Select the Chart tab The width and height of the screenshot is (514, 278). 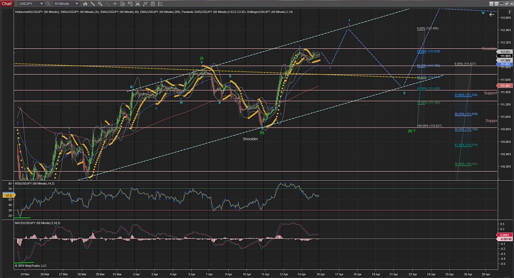(6, 3)
